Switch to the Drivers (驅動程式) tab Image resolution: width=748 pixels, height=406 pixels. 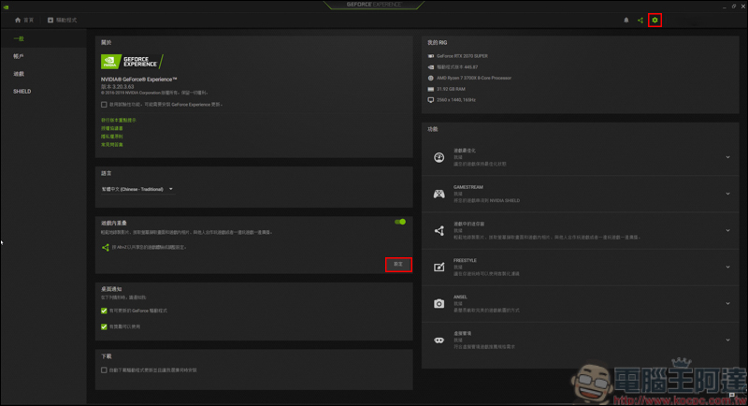(x=62, y=20)
